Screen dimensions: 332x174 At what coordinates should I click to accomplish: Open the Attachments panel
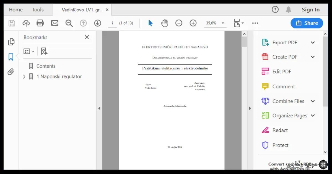pyautogui.click(x=11, y=71)
